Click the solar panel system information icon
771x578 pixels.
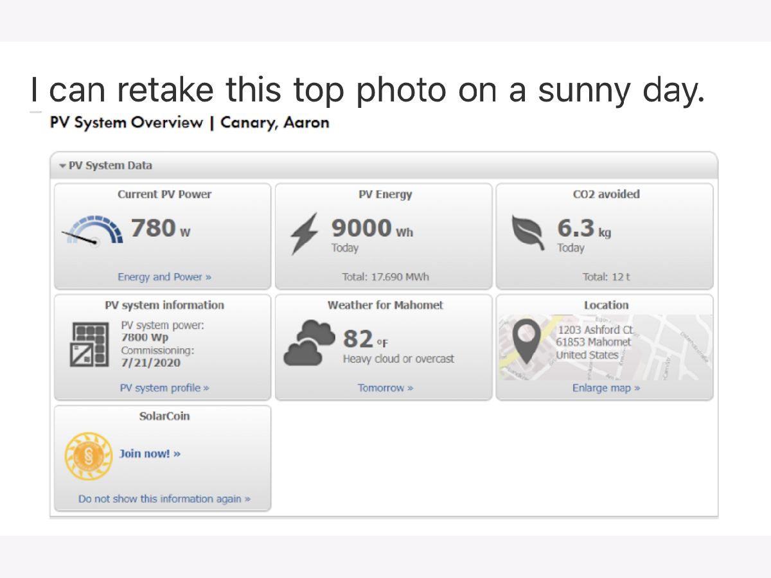click(89, 345)
